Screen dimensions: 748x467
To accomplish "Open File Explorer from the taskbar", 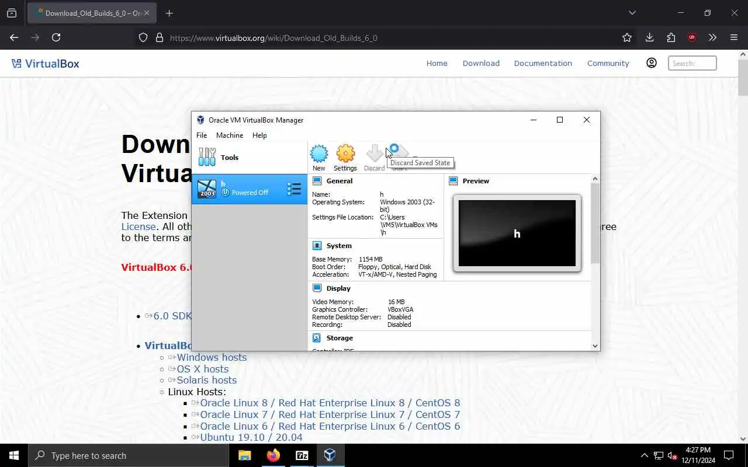I will [245, 455].
